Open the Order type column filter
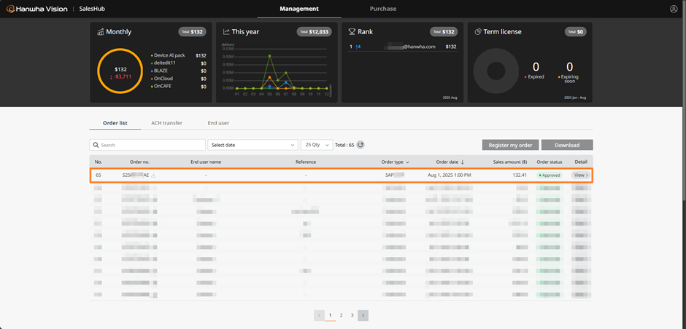 point(407,162)
